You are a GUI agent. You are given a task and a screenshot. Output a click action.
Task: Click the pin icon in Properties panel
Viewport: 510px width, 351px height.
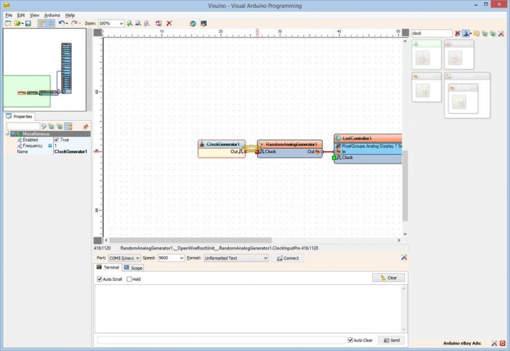(x=85, y=126)
